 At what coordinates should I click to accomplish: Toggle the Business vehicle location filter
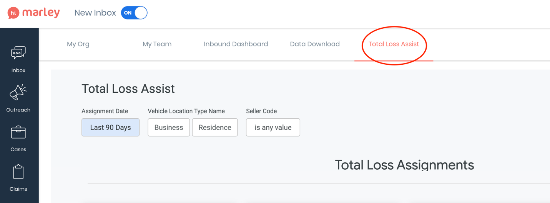[169, 128]
